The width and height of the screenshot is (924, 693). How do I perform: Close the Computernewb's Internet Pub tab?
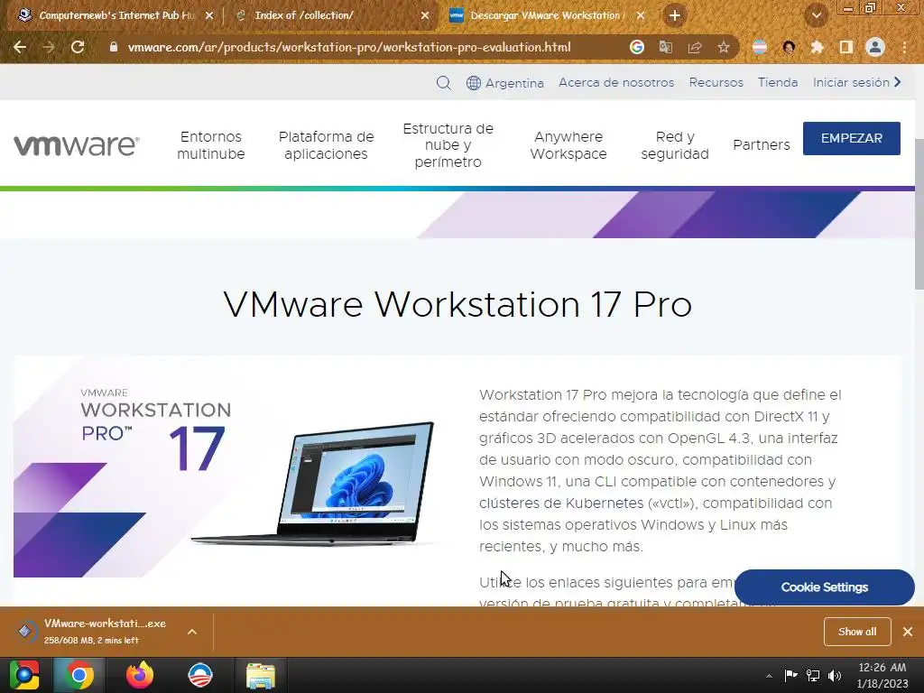coord(209,15)
